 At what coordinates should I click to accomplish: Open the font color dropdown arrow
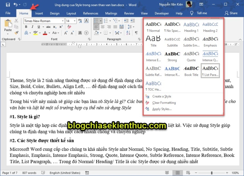(49, 33)
